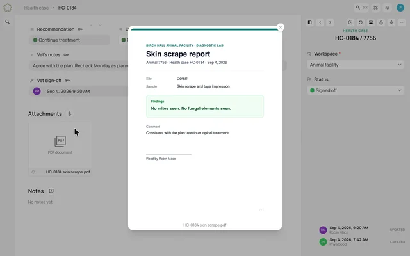Click the Dorsal site value in the report
410x256 pixels.
(x=182, y=78)
